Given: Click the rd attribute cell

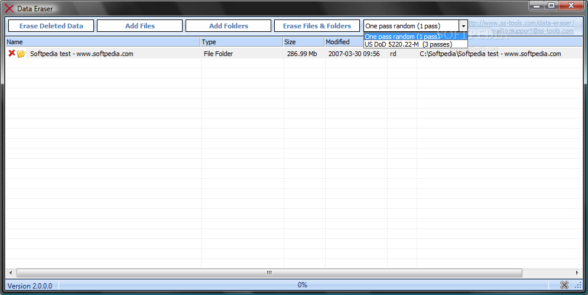Looking at the screenshot, I should 393,54.
